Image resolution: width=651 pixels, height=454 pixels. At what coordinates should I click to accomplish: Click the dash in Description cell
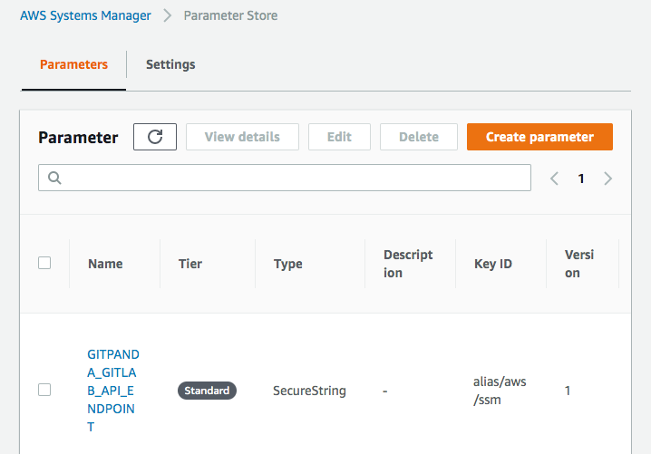[384, 391]
